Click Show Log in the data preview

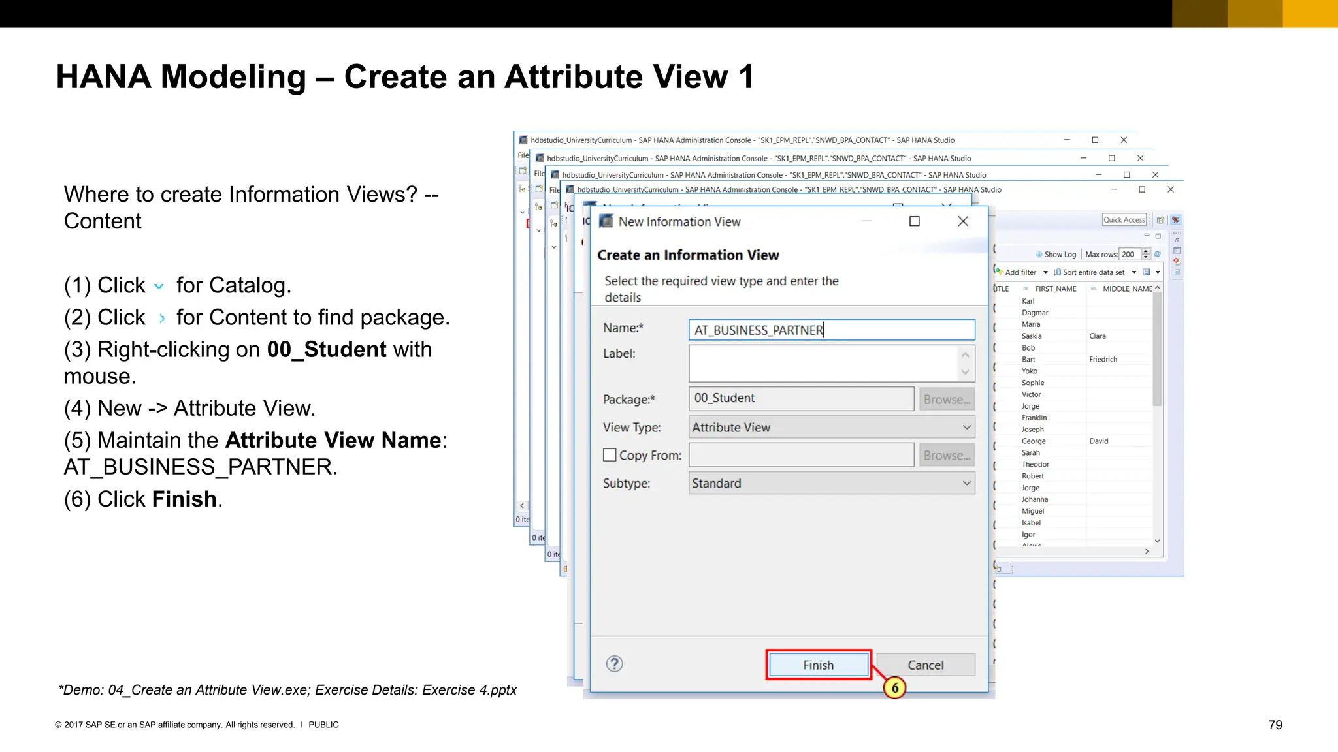tap(1056, 254)
